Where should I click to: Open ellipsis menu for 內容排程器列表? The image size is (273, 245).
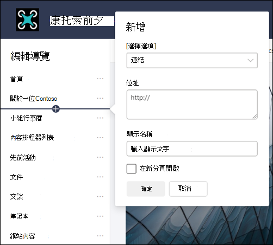point(100,138)
